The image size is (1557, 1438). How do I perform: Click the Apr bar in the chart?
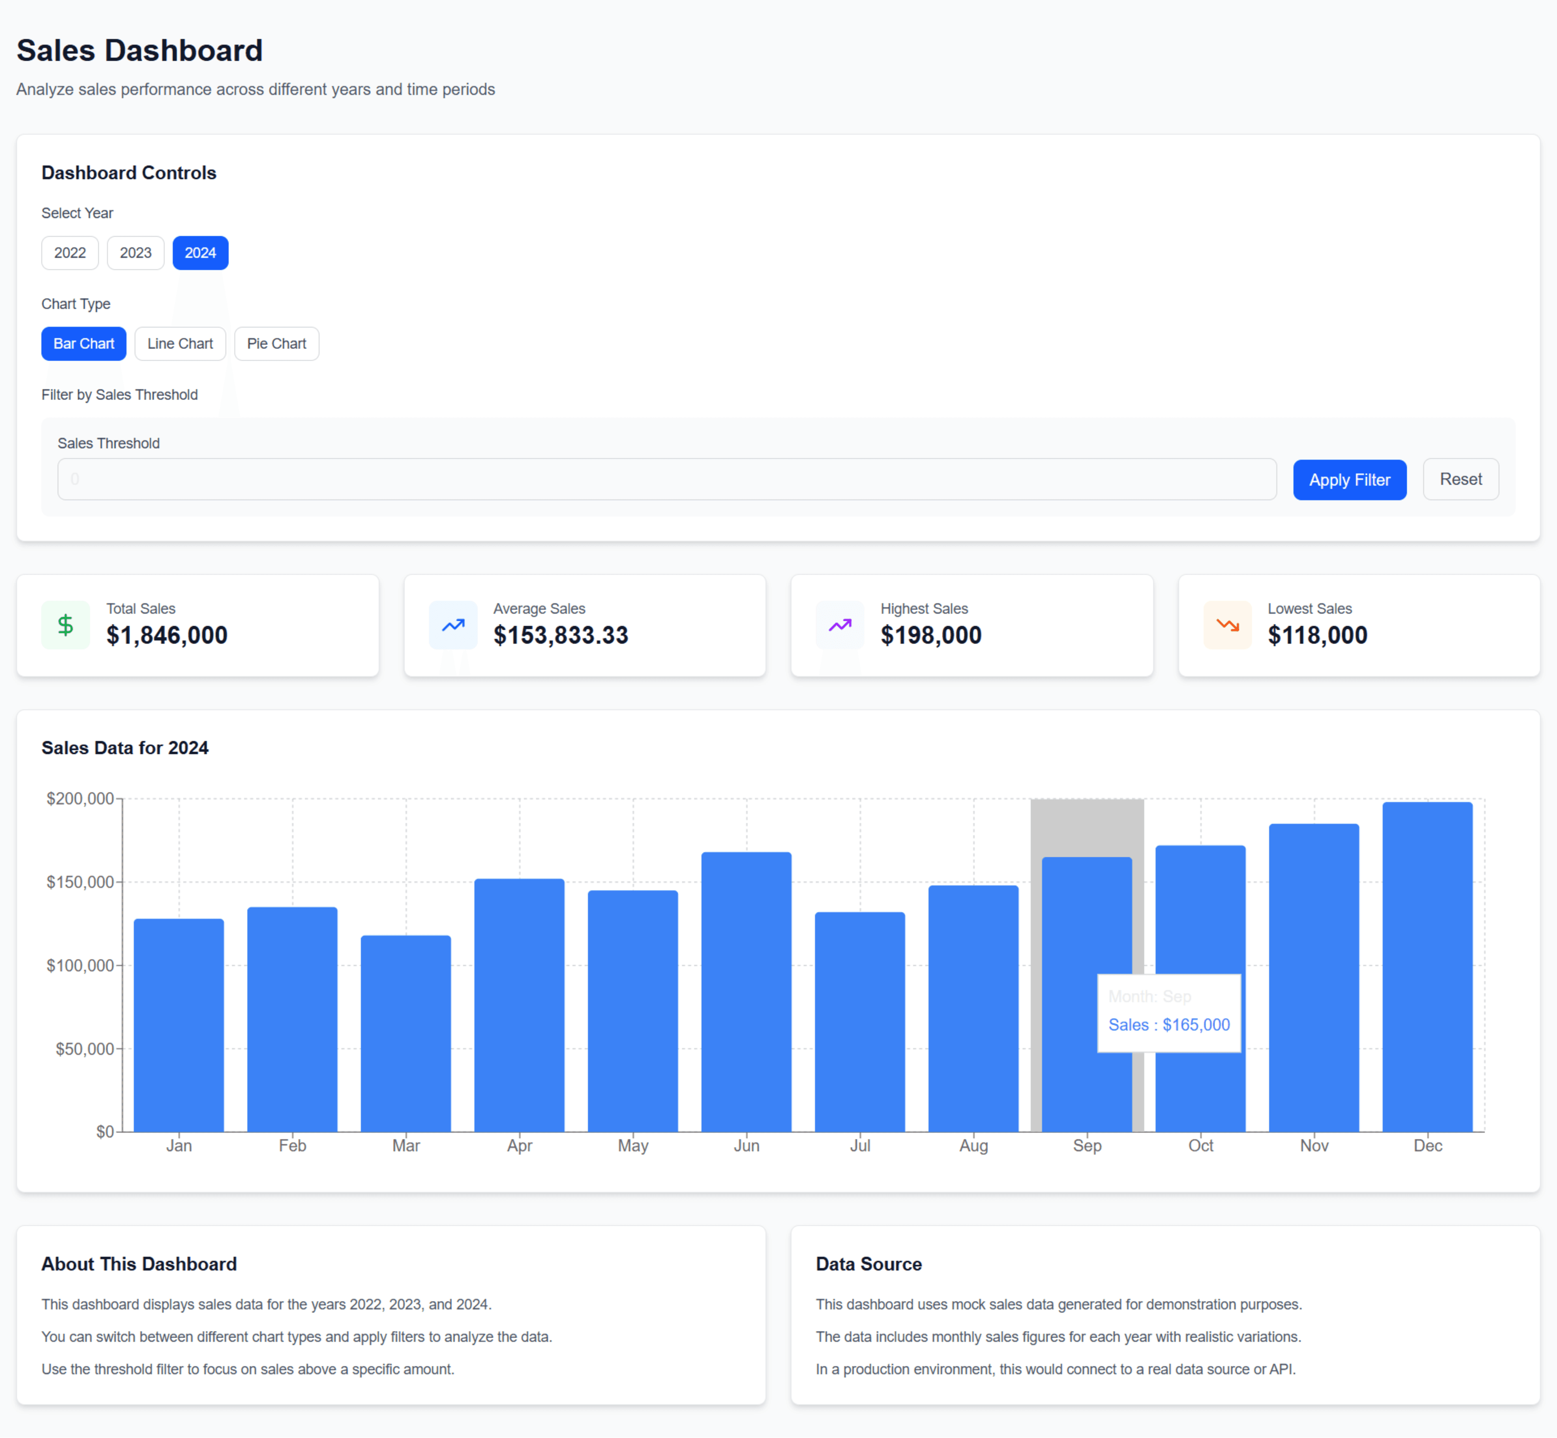(x=519, y=1006)
